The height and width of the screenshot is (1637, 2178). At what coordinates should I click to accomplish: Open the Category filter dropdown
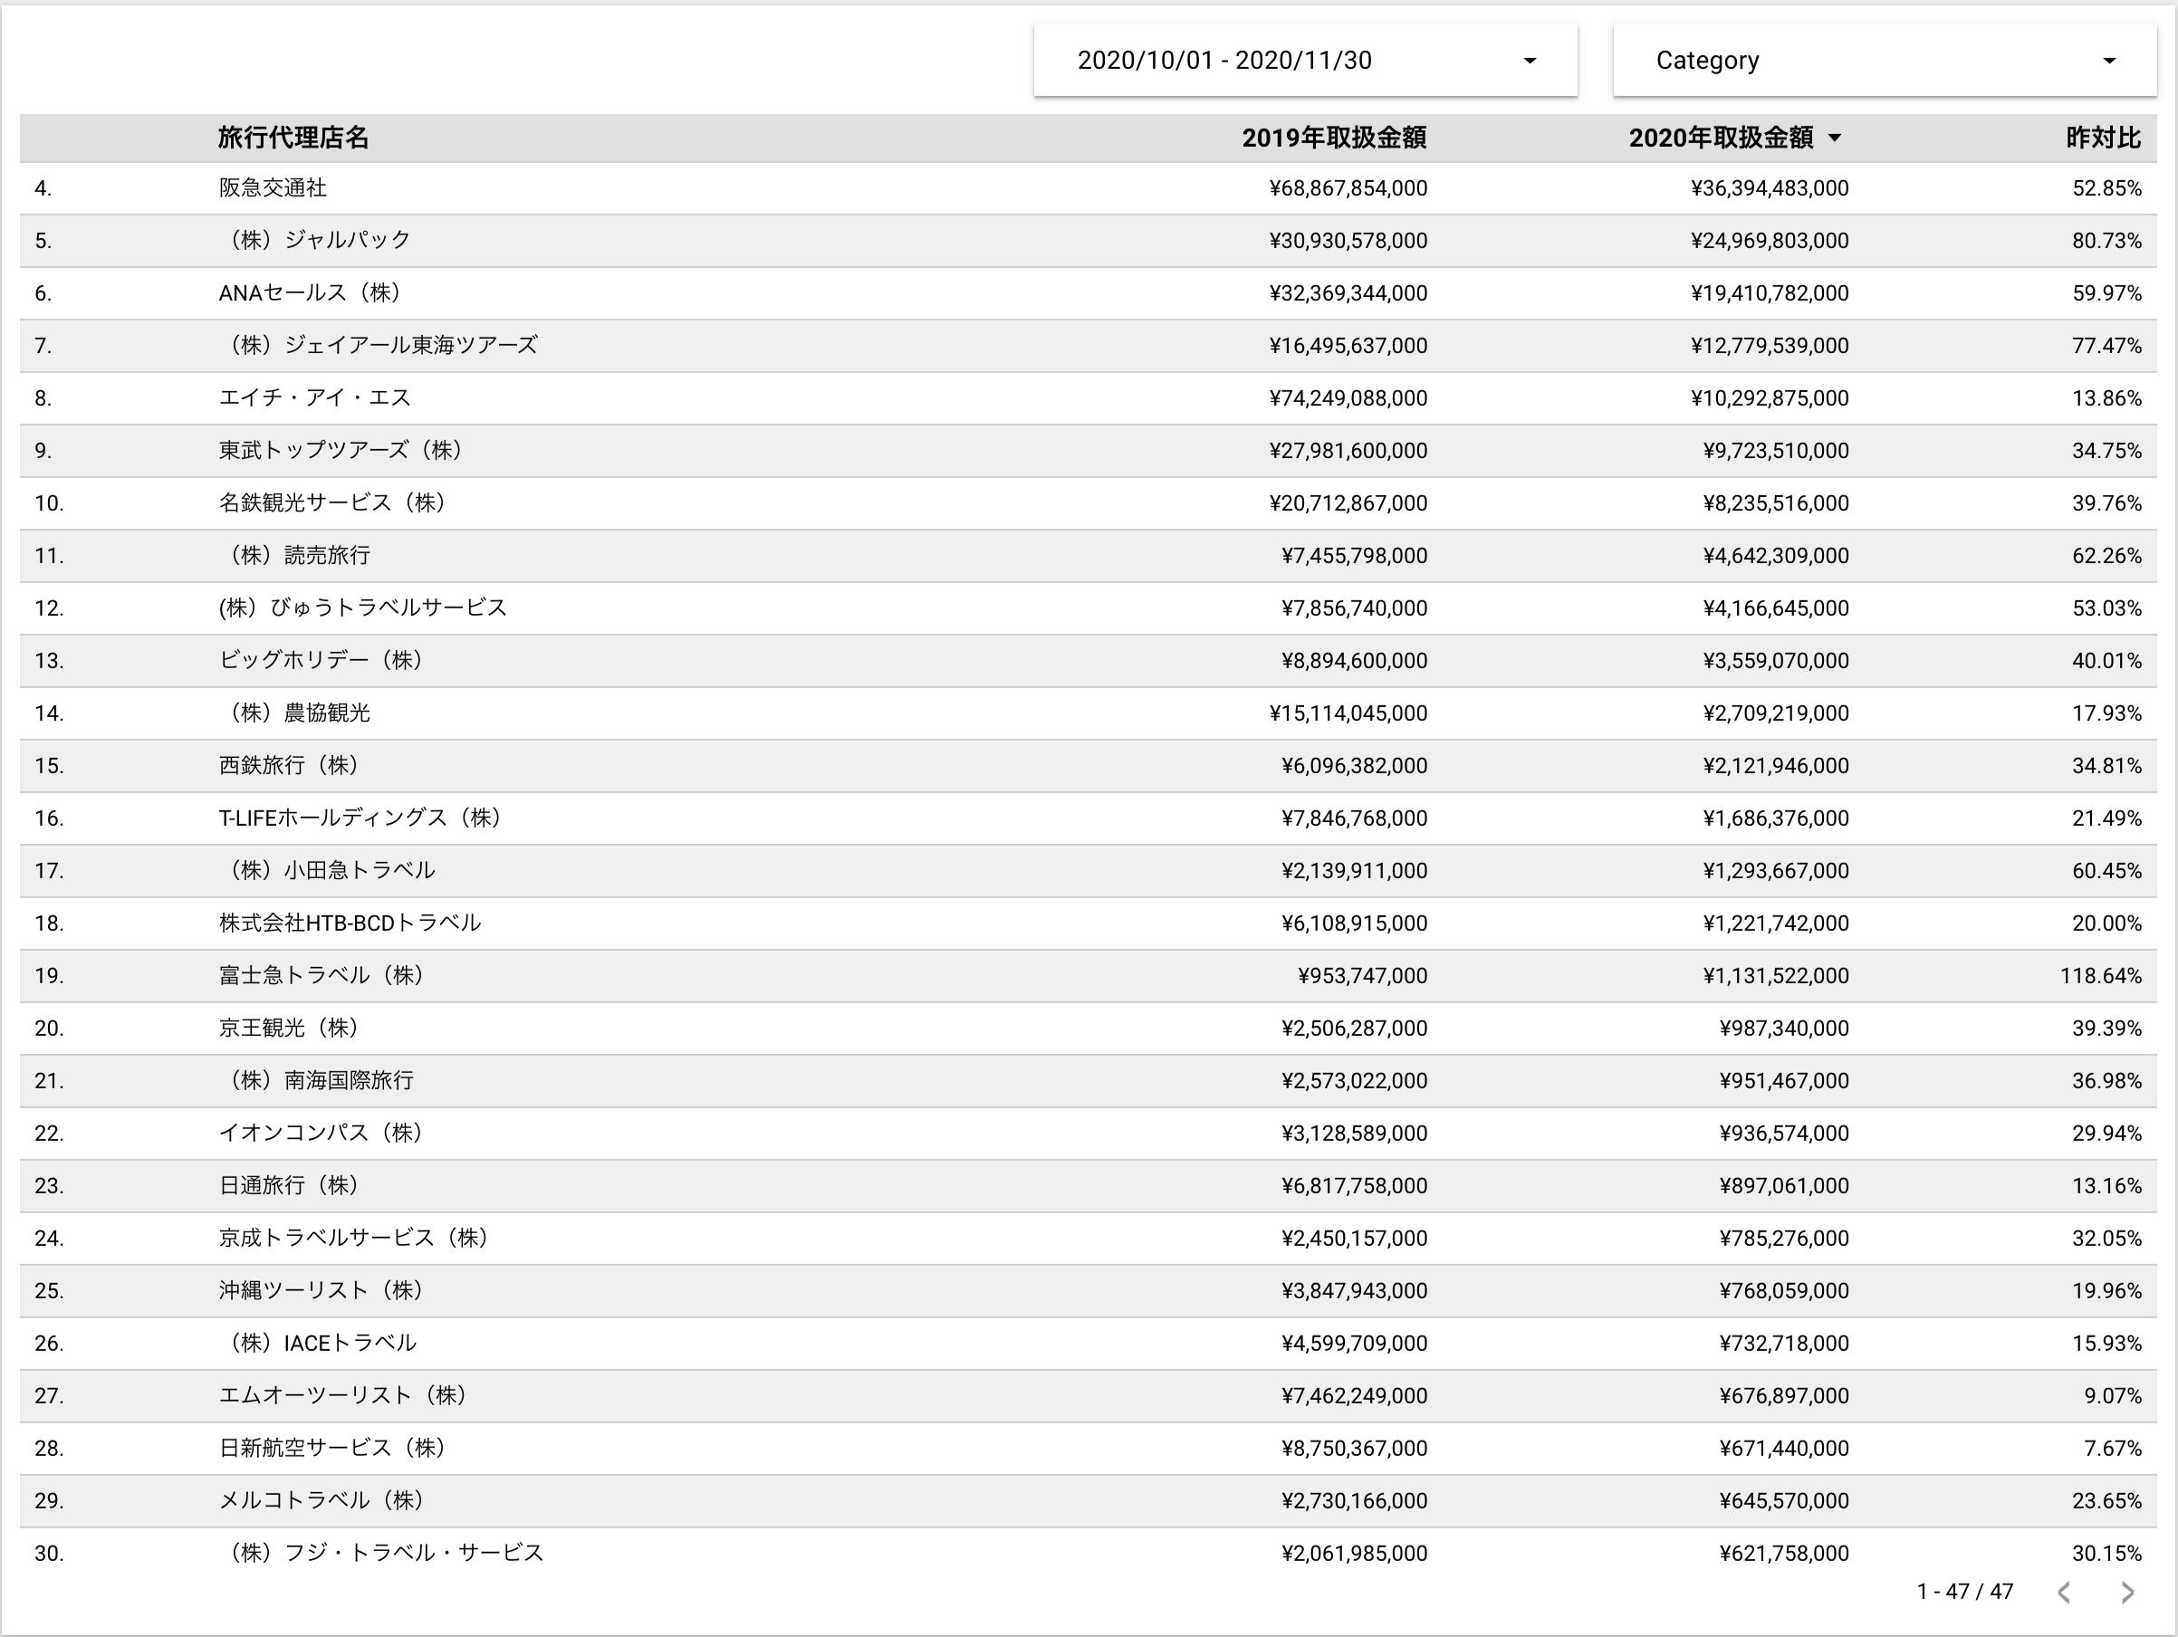click(1884, 61)
